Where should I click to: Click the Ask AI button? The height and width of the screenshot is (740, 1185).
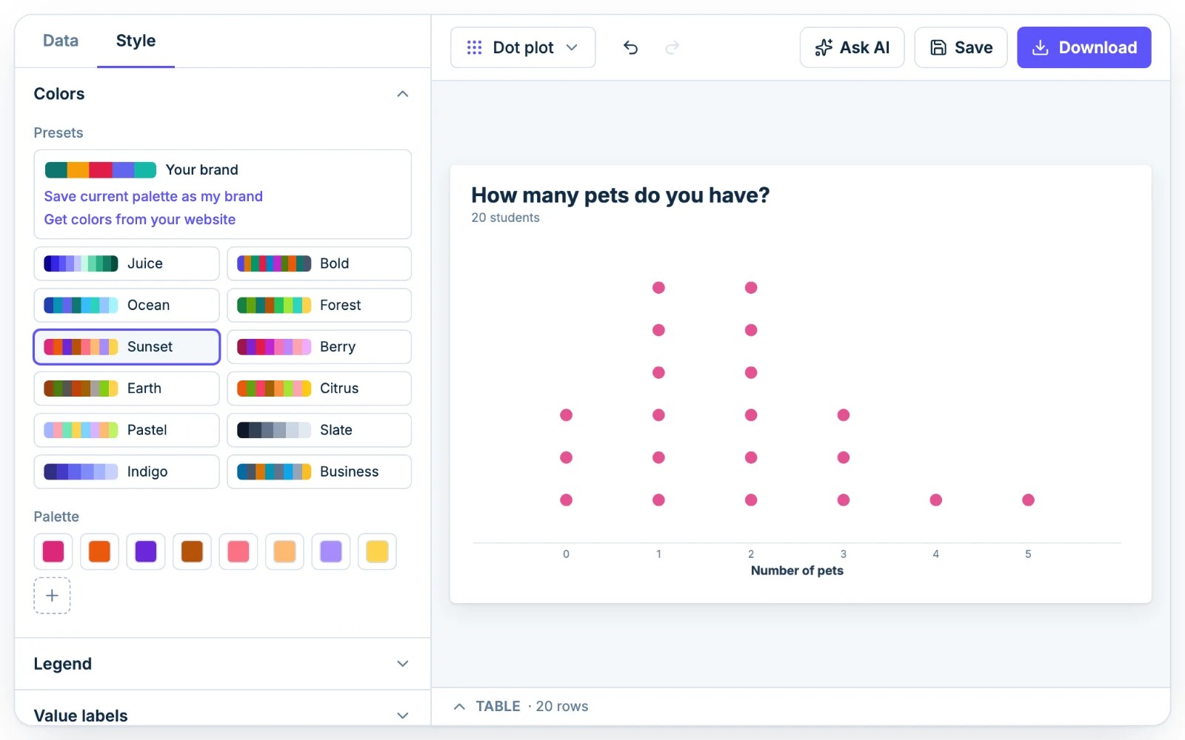pos(852,47)
